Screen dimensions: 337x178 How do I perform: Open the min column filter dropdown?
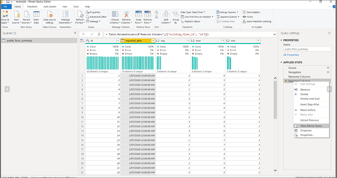coord(258,41)
